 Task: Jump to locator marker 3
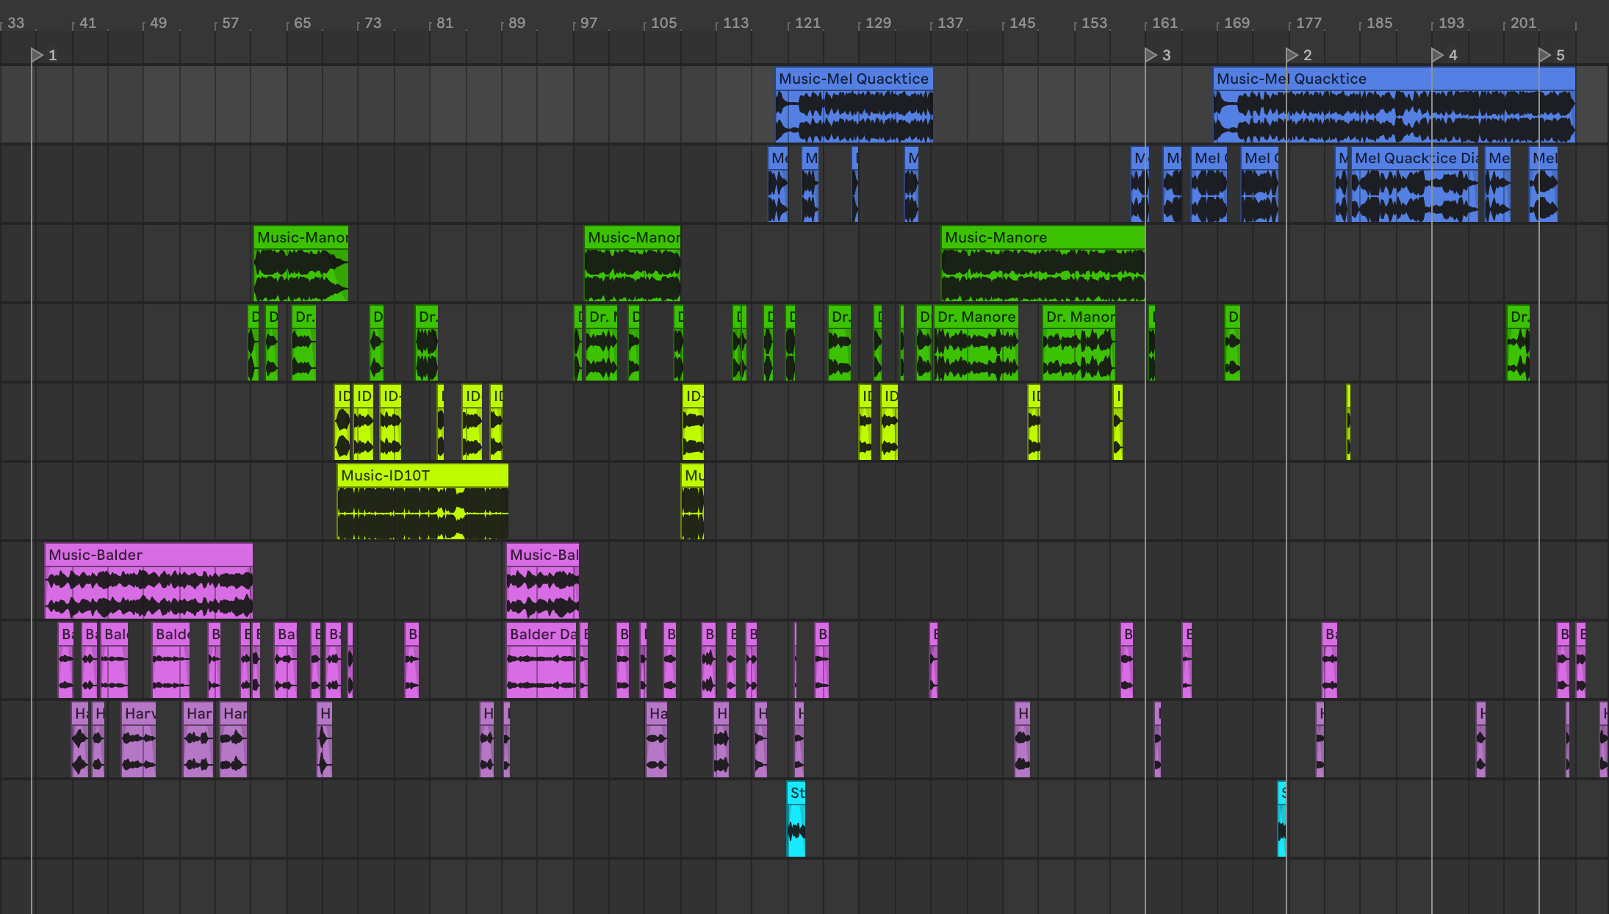tap(1151, 55)
